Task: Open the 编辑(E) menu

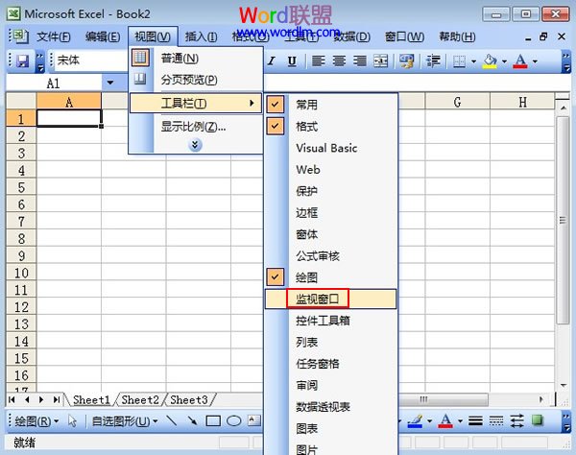Action: pos(103,36)
